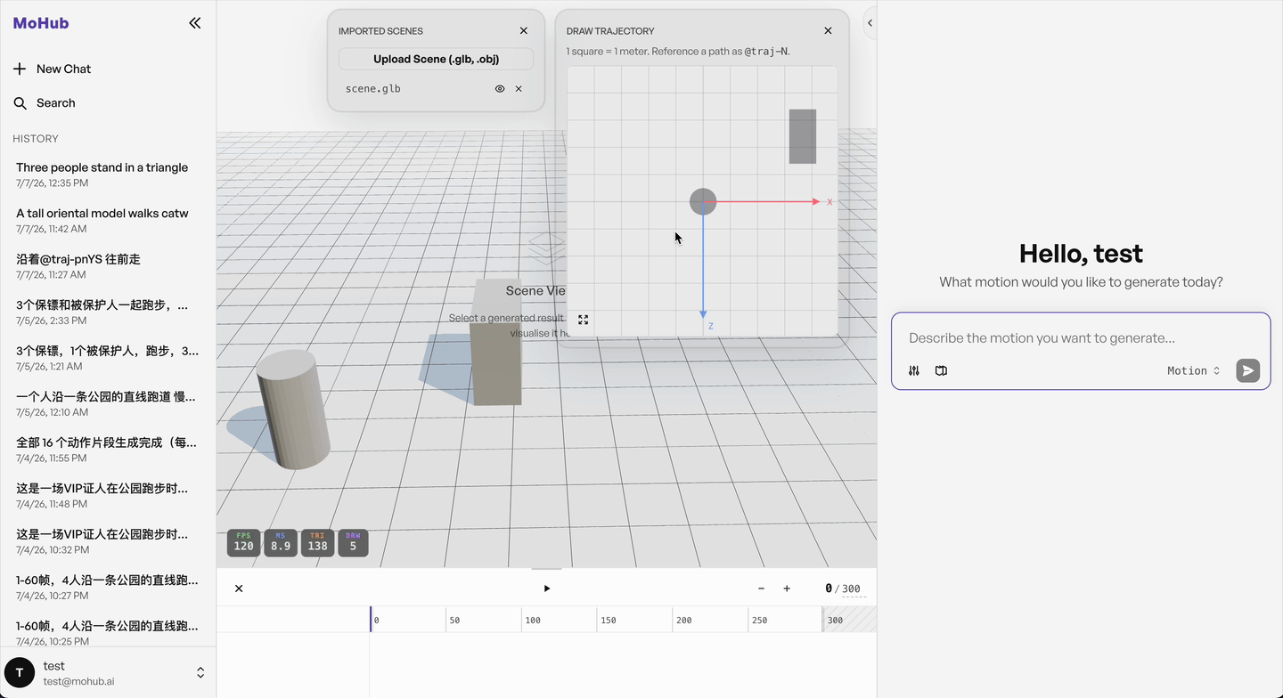Screen dimensions: 1283x698
Task: Open motion settings sliders icon in prompt box
Action: click(x=914, y=370)
